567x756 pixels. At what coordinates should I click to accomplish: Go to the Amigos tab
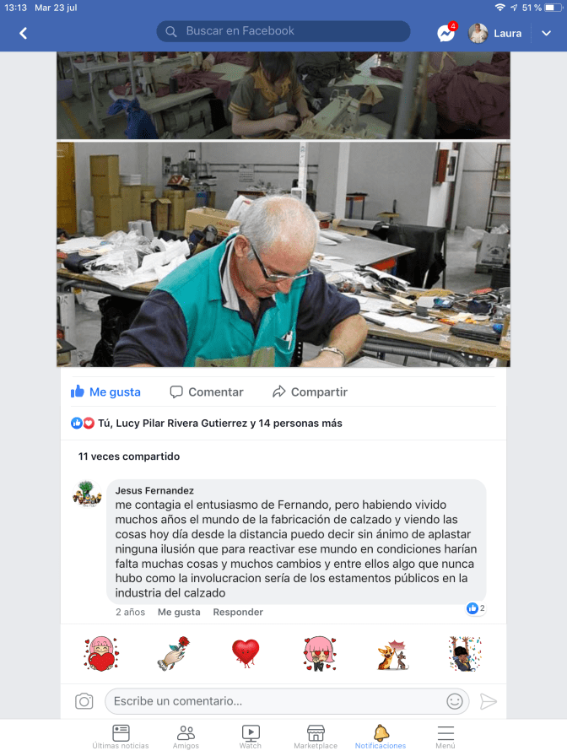(x=186, y=737)
